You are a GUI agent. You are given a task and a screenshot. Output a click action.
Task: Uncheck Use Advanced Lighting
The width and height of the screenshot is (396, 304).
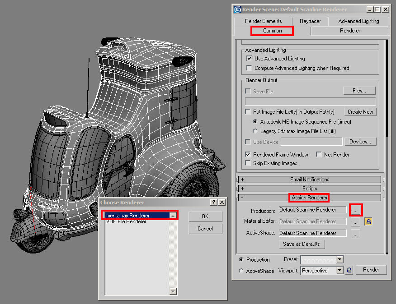[x=249, y=58]
